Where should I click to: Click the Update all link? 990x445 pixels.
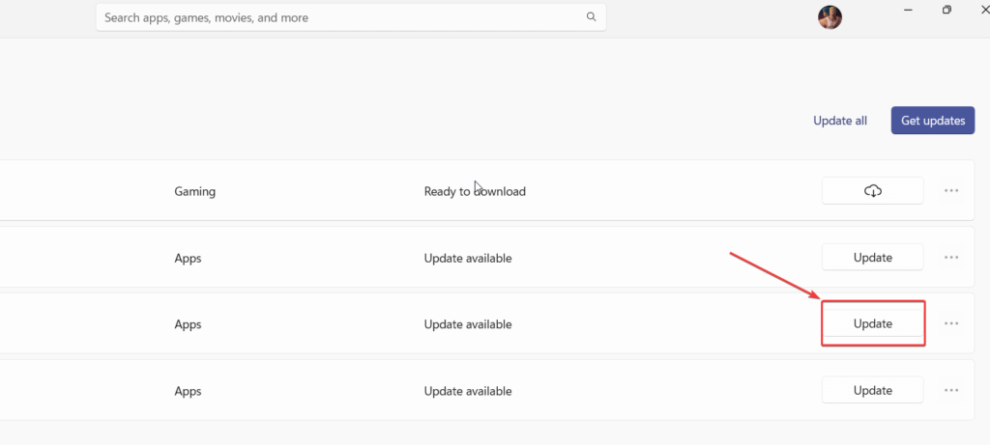(840, 121)
